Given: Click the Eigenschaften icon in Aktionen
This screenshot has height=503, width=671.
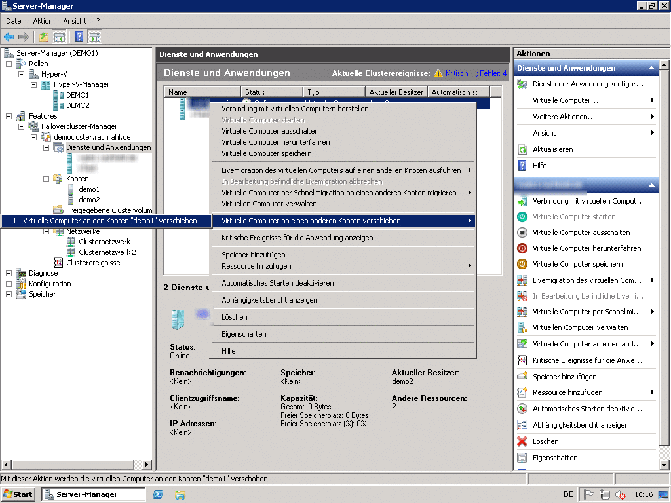Looking at the screenshot, I should pyautogui.click(x=522, y=458).
